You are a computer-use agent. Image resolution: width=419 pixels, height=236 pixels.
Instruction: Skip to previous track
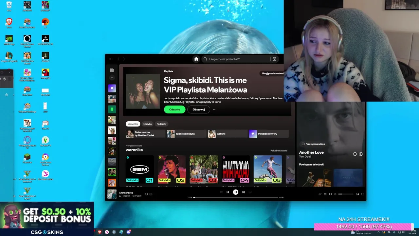tap(228, 192)
